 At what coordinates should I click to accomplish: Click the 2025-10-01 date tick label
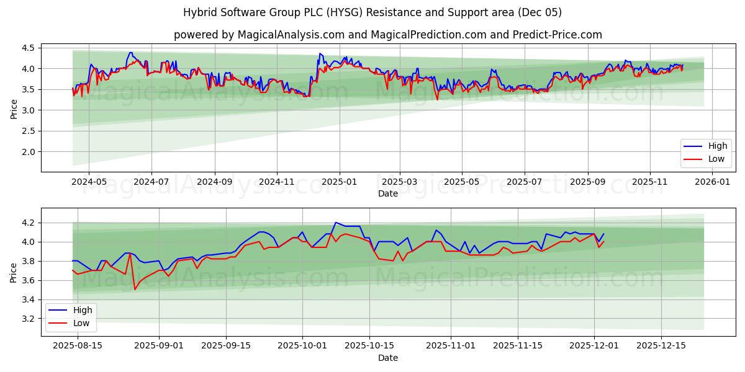(x=303, y=345)
